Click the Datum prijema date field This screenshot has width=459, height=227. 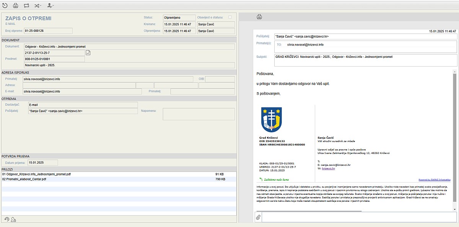pos(42,163)
